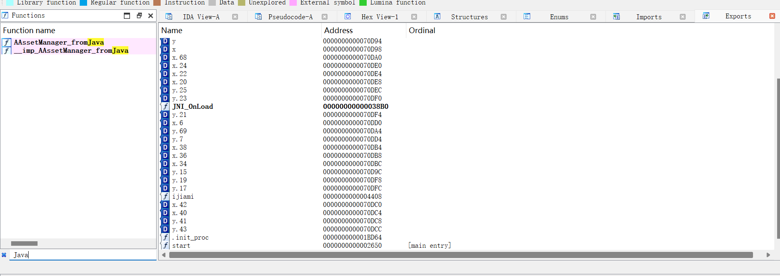This screenshot has height=276, width=780.
Task: Select the JNI_OnLoad export row
Action: [x=466, y=106]
